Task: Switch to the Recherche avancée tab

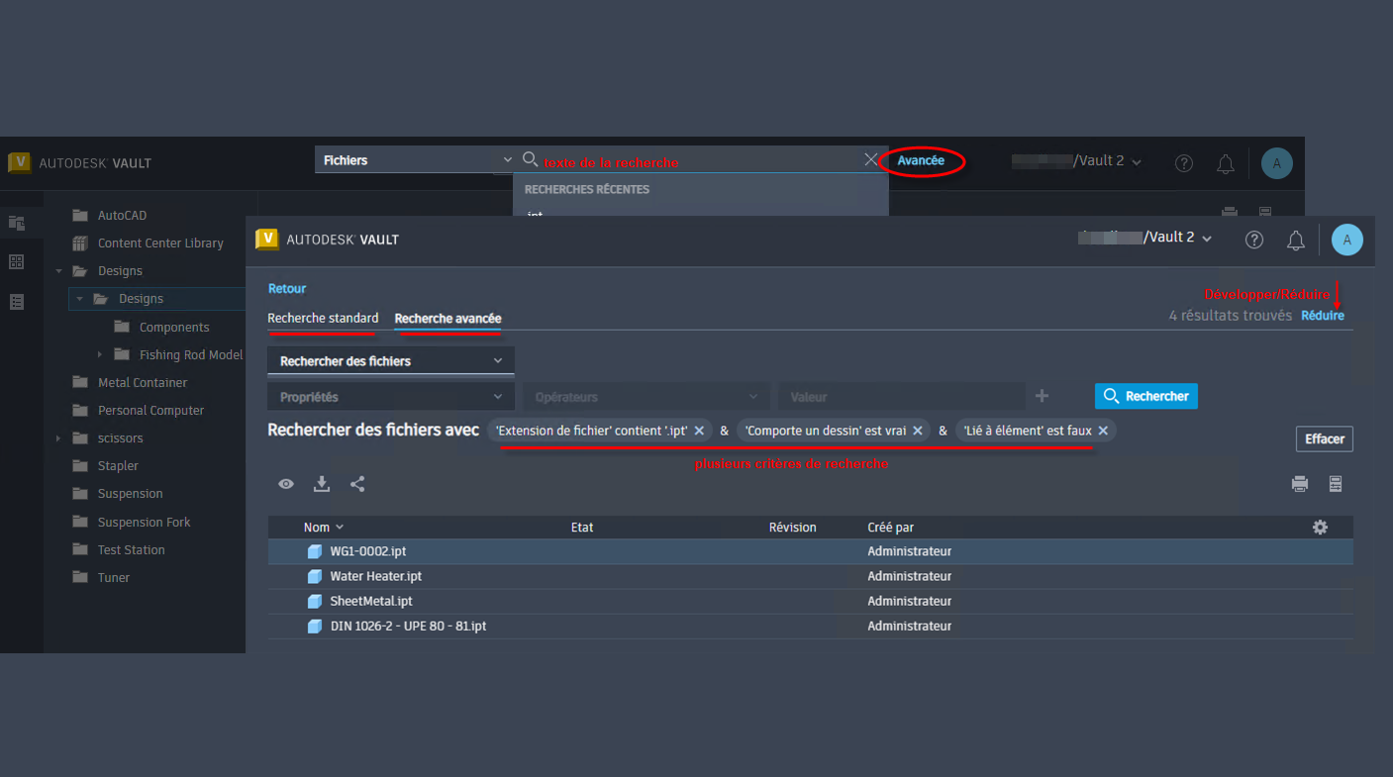Action: (x=448, y=319)
